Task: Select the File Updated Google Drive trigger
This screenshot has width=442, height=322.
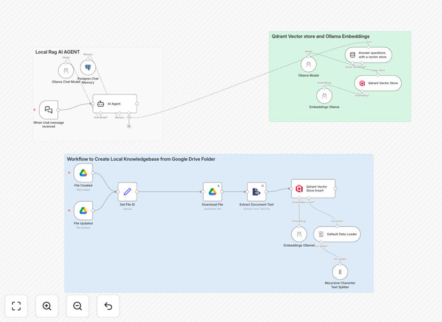Action: [83, 210]
